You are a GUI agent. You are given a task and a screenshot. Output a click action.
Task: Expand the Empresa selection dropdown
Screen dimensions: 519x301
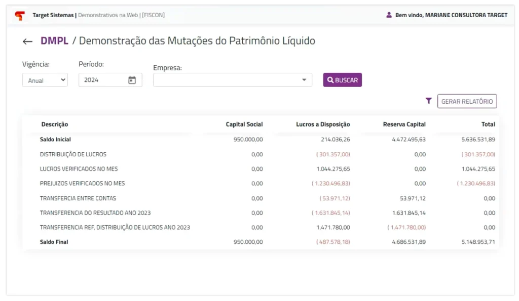[232, 79]
